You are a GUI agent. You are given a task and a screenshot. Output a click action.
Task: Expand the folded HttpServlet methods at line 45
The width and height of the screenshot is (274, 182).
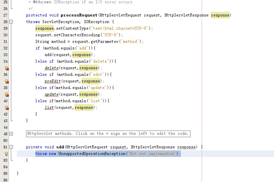click(11, 134)
